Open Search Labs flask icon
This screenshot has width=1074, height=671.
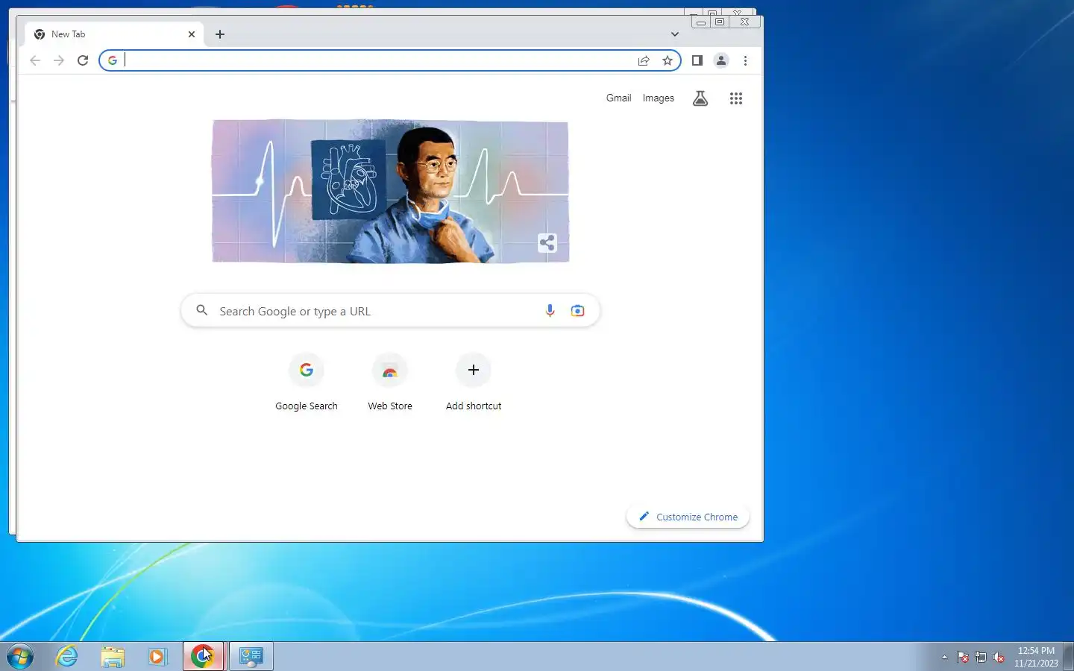700,98
